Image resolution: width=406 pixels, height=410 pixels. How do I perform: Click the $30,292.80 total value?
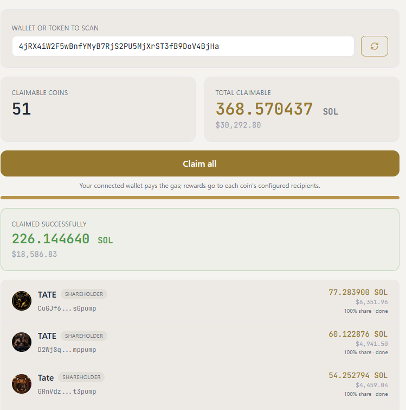(238, 125)
